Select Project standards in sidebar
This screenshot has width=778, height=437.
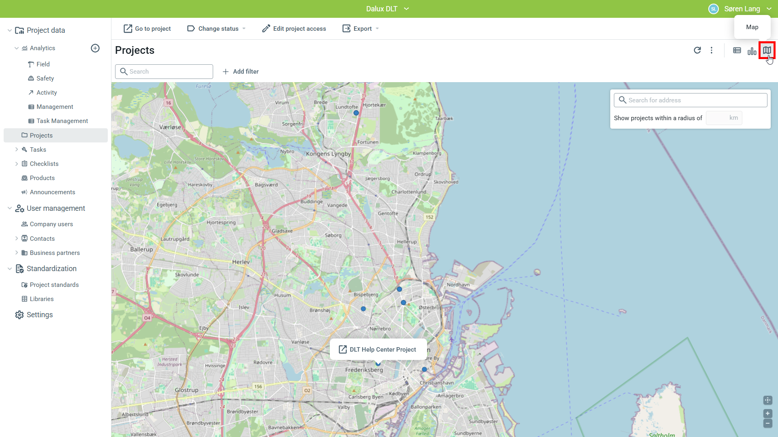(x=54, y=285)
